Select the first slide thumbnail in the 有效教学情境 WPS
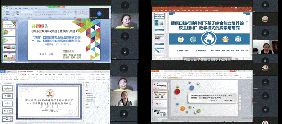 click(8, 88)
